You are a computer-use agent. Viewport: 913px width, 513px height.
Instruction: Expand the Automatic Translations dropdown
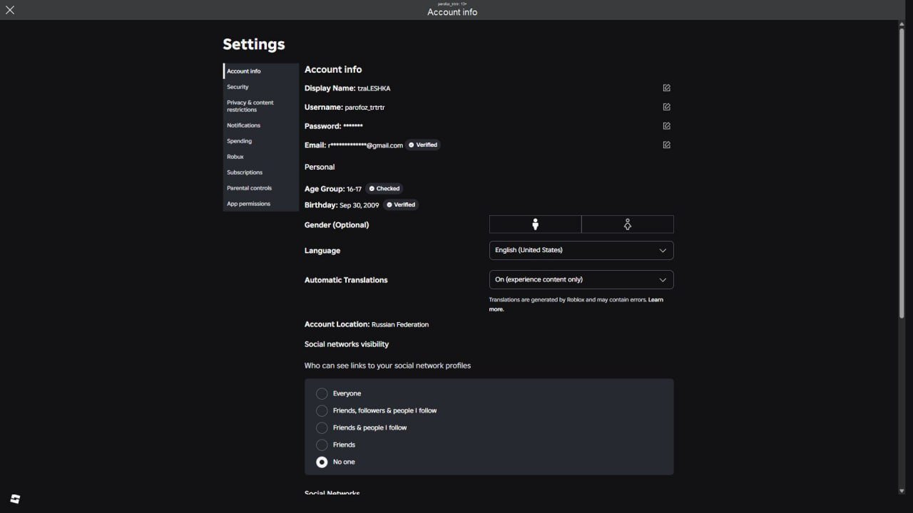pos(581,279)
